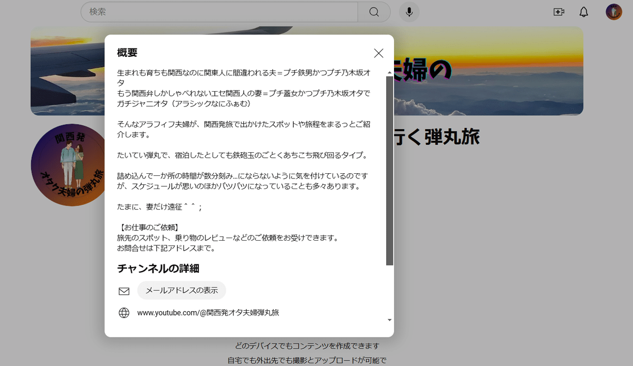Open the notifications bell
The width and height of the screenshot is (633, 366).
[x=584, y=12]
